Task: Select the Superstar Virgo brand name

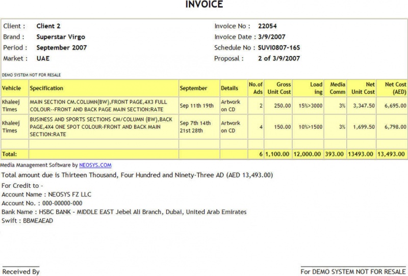Action: (x=61, y=37)
